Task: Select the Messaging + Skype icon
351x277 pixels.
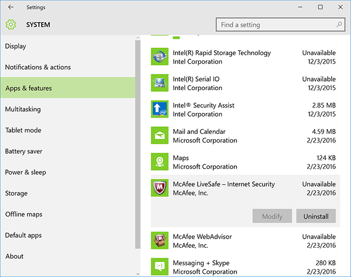Action: point(160,267)
